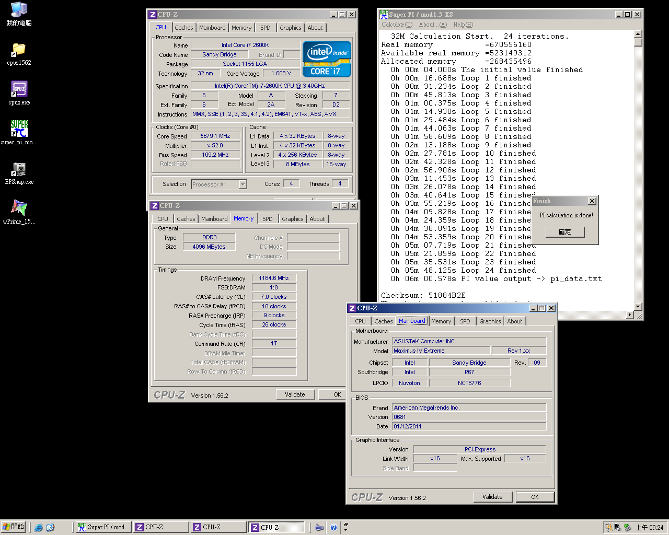
Task: Select the wPrime_15... desktop icon
Action: 19,212
